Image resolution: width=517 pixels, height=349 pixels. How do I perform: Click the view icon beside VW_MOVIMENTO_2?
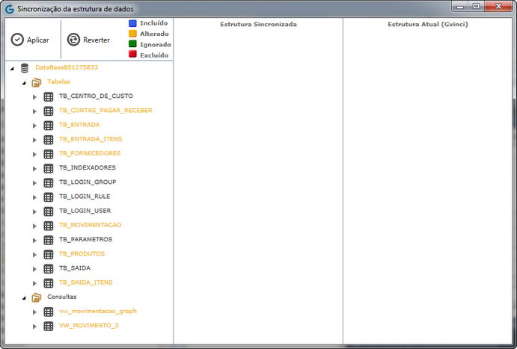(49, 326)
